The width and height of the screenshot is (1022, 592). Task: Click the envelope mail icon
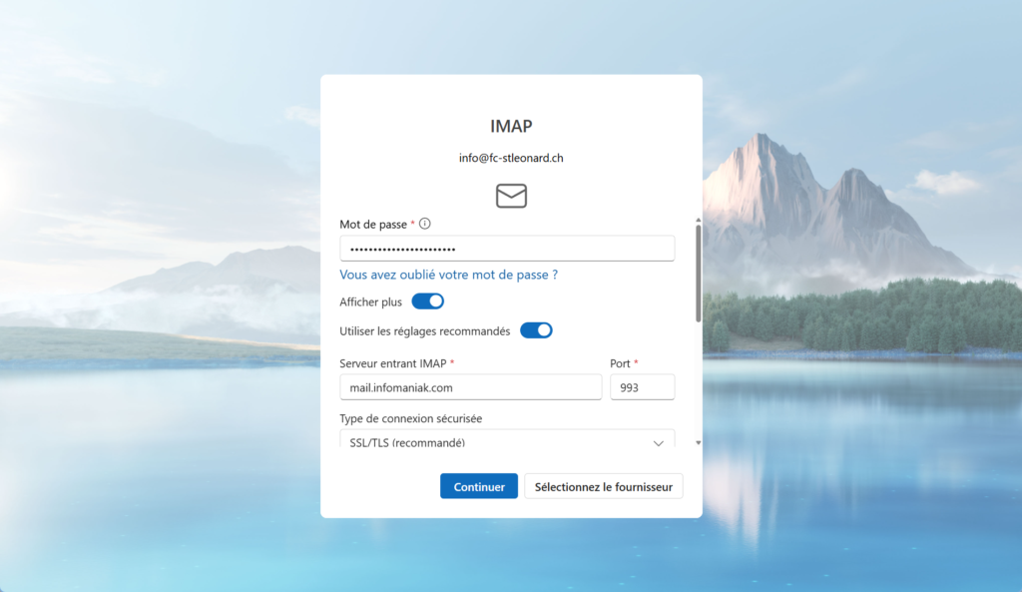[511, 196]
